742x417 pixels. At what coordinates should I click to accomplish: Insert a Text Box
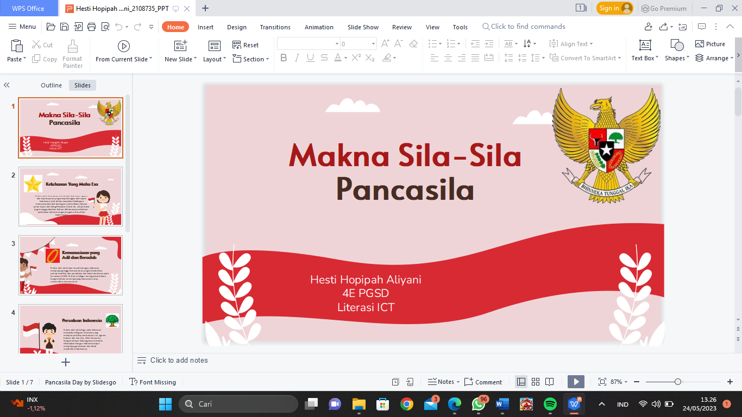pos(645,50)
